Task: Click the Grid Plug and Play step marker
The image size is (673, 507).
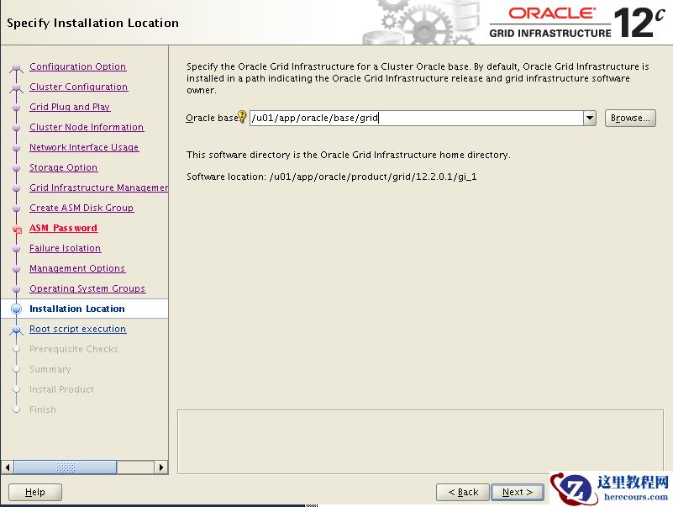Action: [x=16, y=108]
